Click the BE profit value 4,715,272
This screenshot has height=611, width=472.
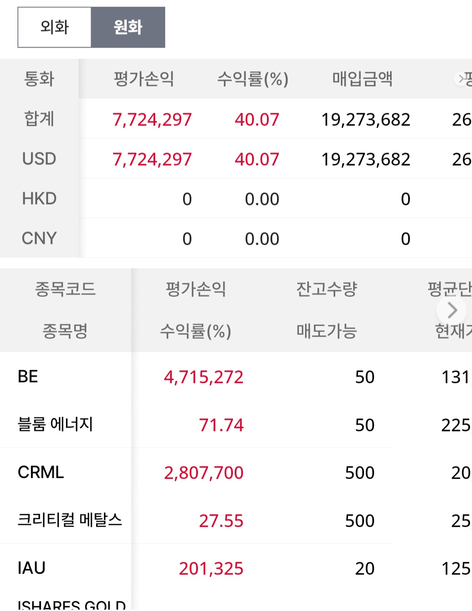pyautogui.click(x=203, y=377)
